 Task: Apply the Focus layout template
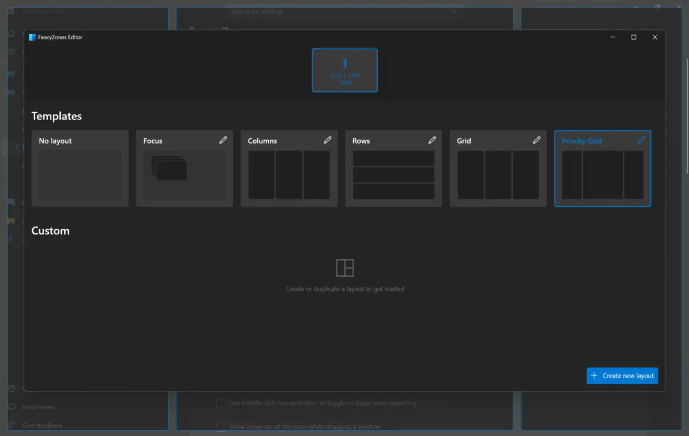(184, 168)
